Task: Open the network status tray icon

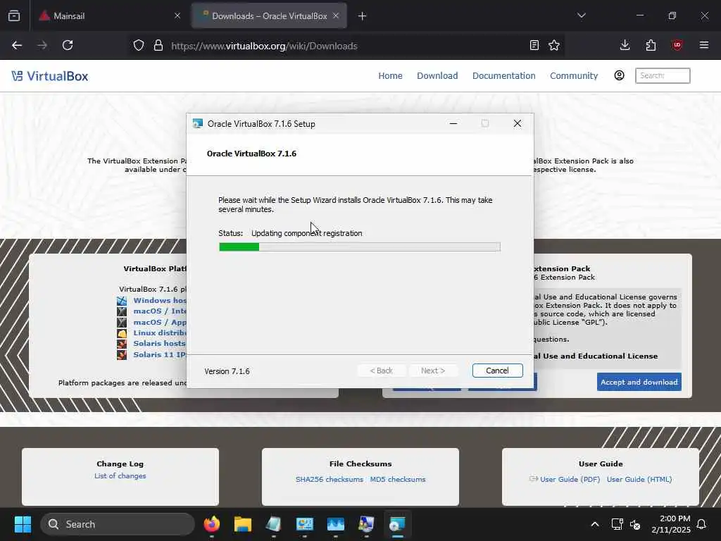Action: pyautogui.click(x=617, y=524)
